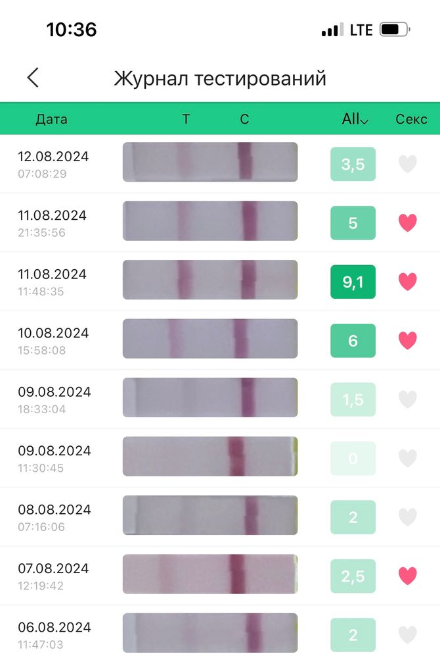This screenshot has height=658, width=440.
Task: Tap the result badge showing 6
Action: tap(353, 341)
